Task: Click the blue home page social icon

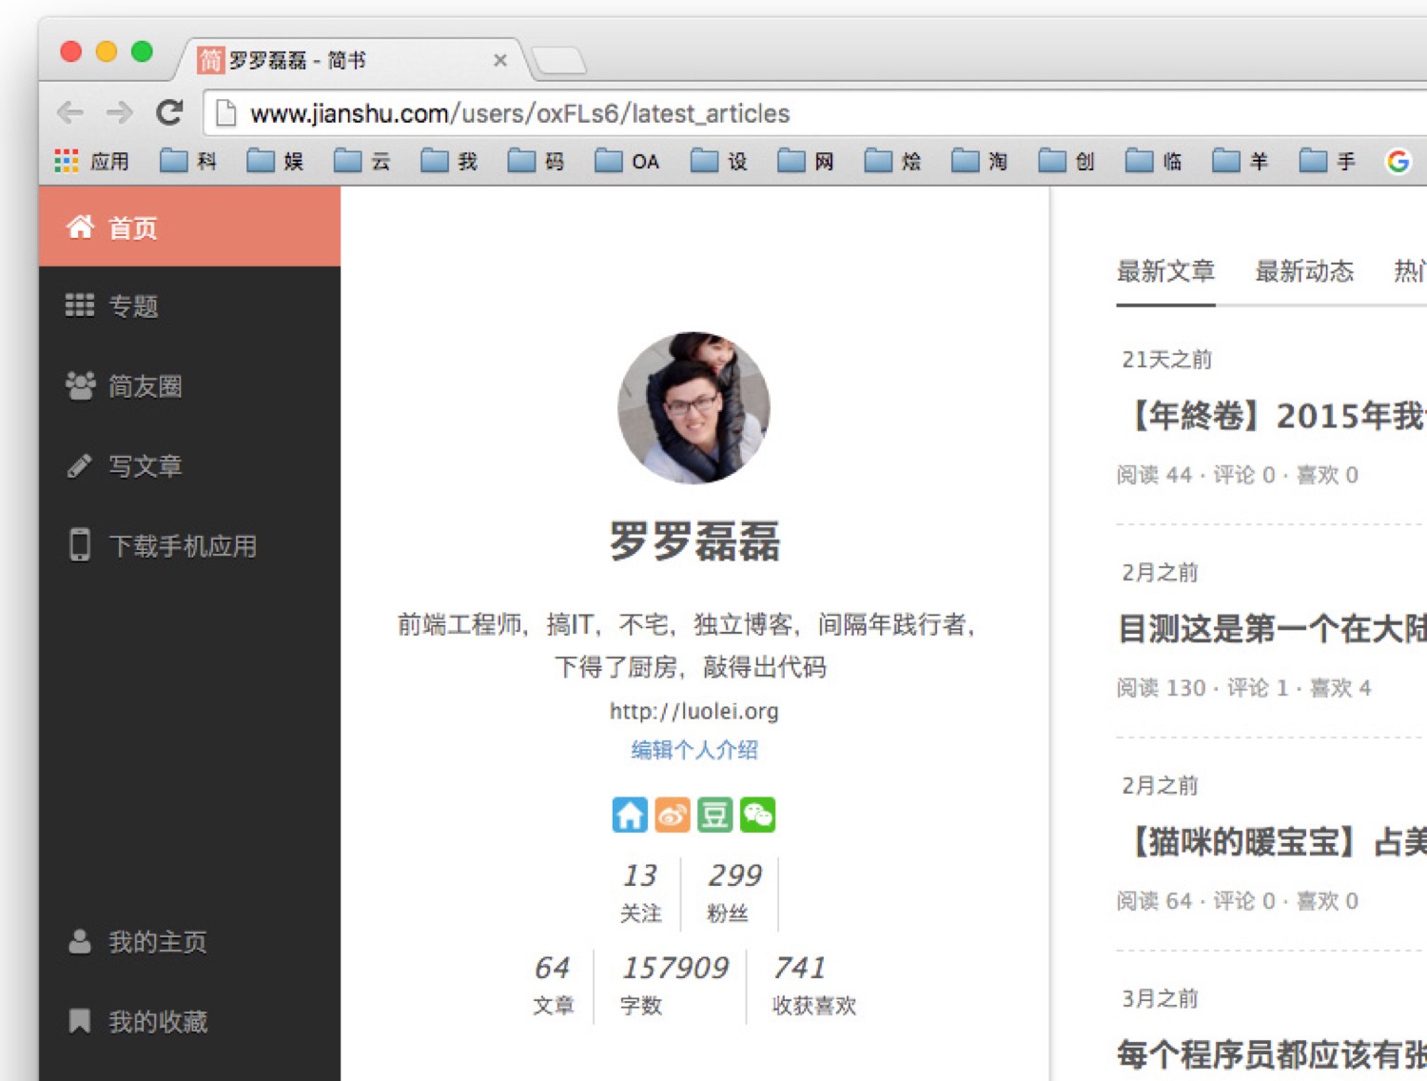Action: pos(629,816)
